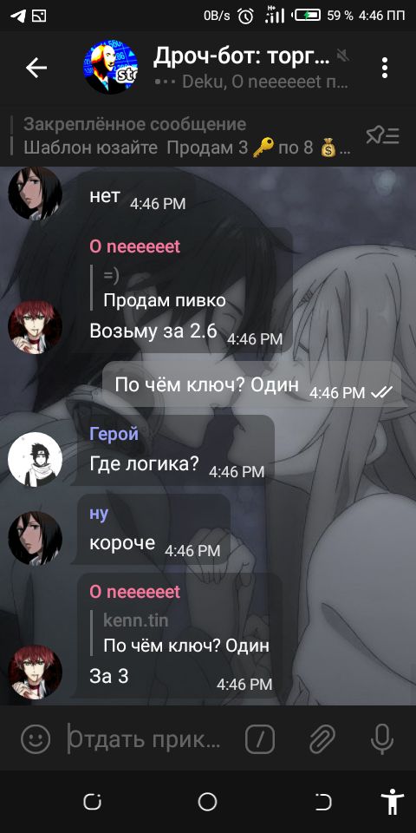Tap the red-haired avatar beside Возьму за 2.6
416x833 pixels.
pos(35,328)
